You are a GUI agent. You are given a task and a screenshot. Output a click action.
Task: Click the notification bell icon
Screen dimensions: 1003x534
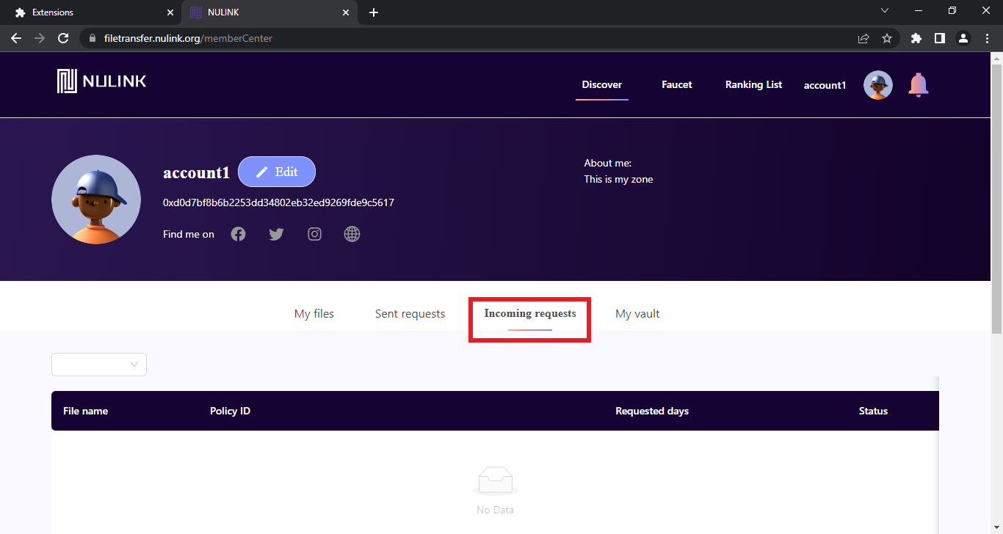point(918,85)
